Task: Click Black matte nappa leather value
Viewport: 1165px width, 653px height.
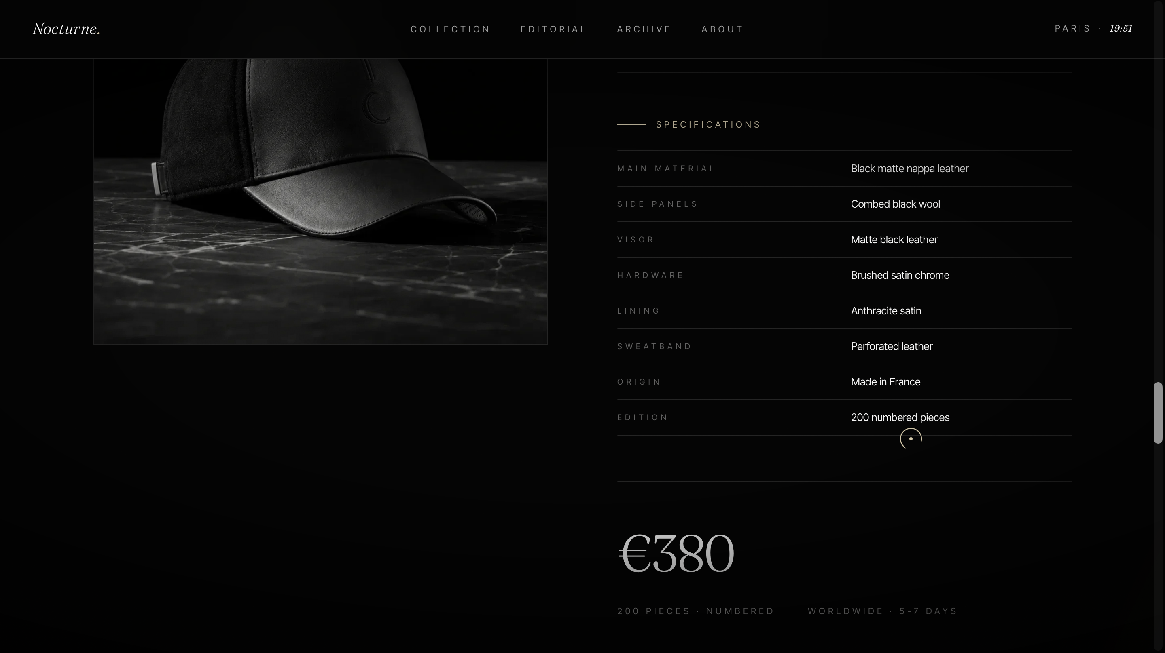Action: click(909, 169)
